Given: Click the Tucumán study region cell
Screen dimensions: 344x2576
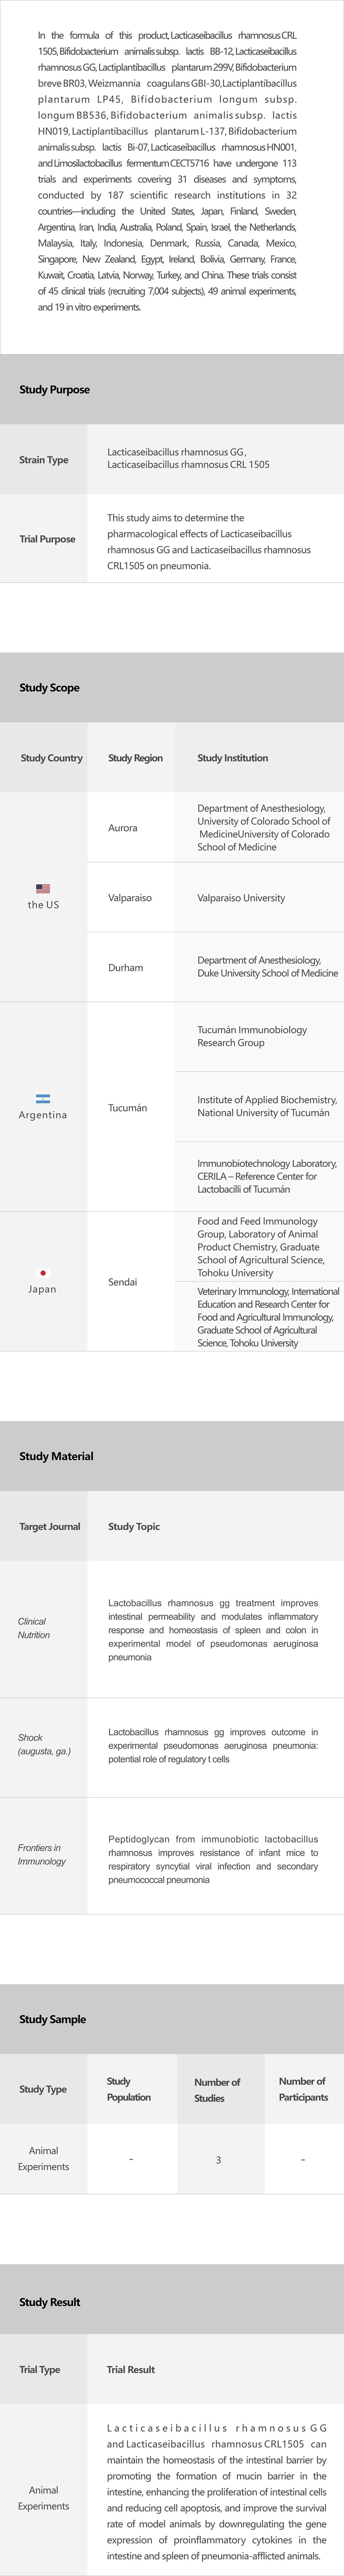Looking at the screenshot, I should pyautogui.click(x=128, y=1108).
